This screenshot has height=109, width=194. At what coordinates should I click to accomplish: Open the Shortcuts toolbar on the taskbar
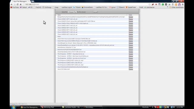[x=145, y=107]
